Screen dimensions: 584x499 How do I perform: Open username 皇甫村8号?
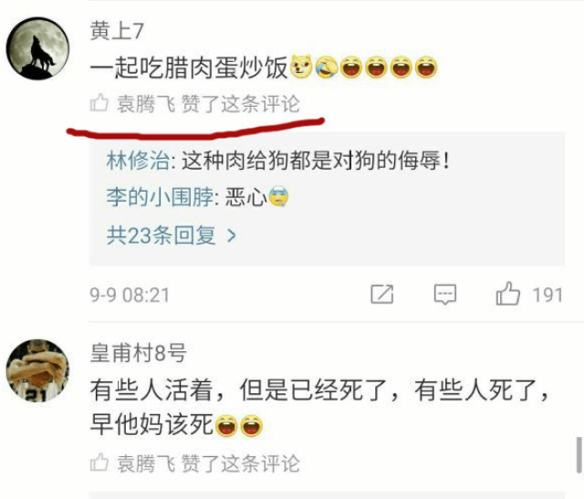coord(138,353)
